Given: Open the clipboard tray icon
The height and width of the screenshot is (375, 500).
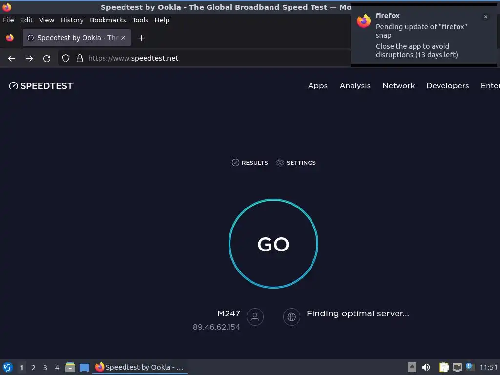Looking at the screenshot, I should [x=444, y=367].
